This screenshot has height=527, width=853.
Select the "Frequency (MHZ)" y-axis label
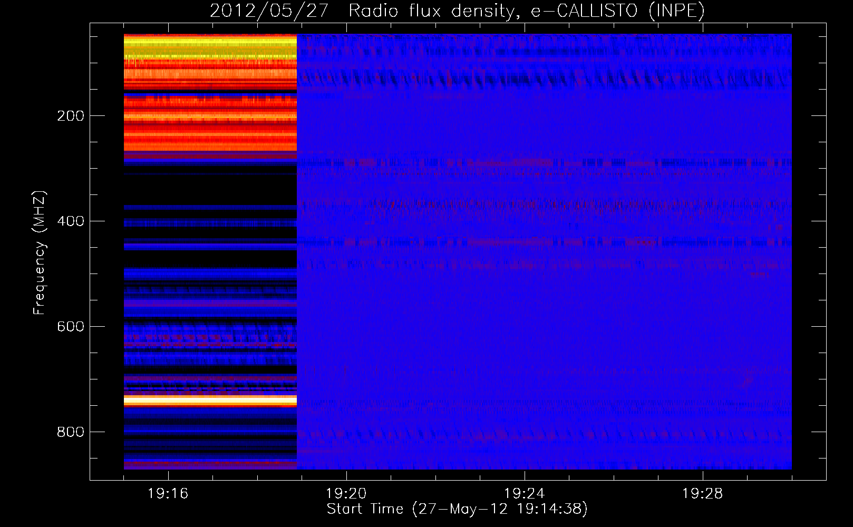(x=40, y=253)
